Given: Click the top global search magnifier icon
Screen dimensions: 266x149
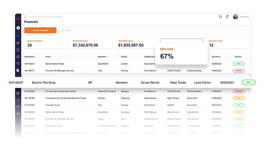Looking at the screenshot, I should (25, 17).
